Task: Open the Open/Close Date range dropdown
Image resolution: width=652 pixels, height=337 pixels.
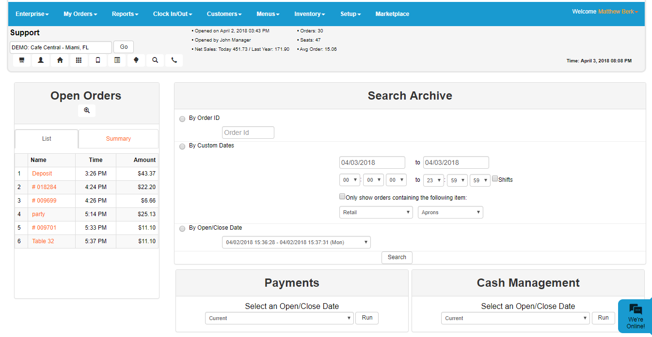Action: click(x=296, y=242)
